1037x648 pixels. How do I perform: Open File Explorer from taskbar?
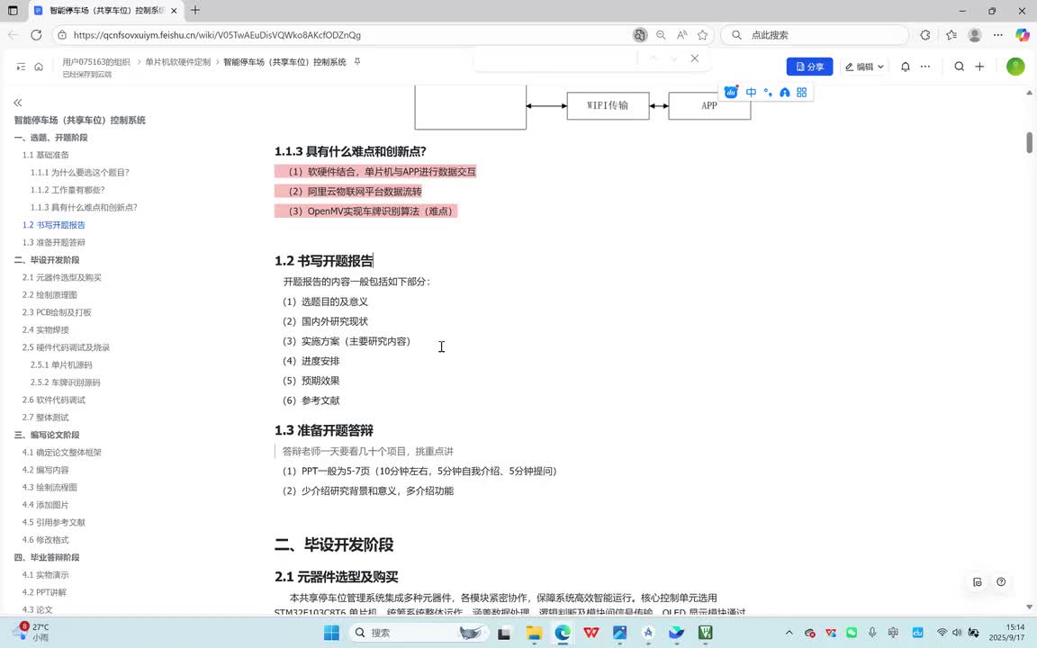click(534, 633)
